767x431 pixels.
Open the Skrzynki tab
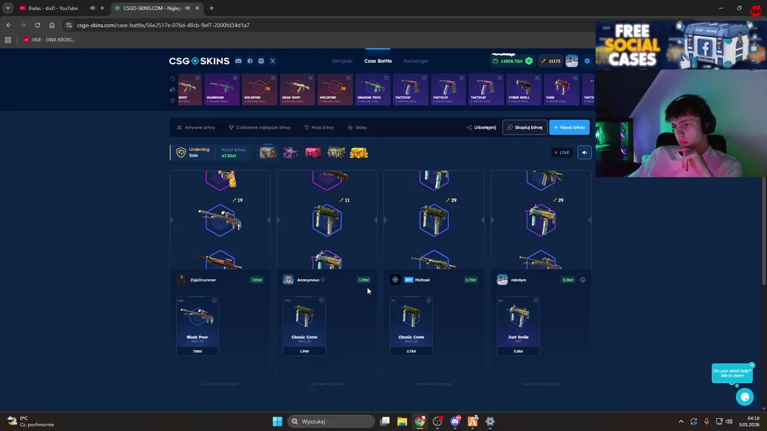(x=342, y=61)
